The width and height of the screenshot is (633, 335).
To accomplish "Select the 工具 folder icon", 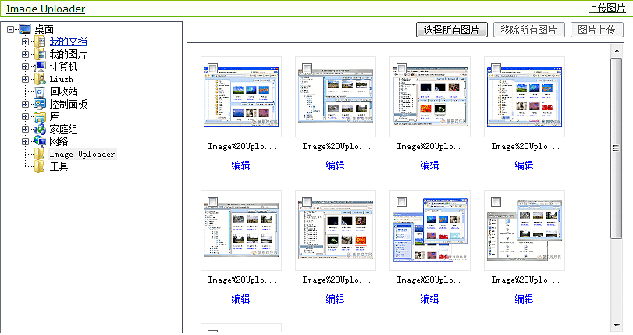I will pos(40,167).
